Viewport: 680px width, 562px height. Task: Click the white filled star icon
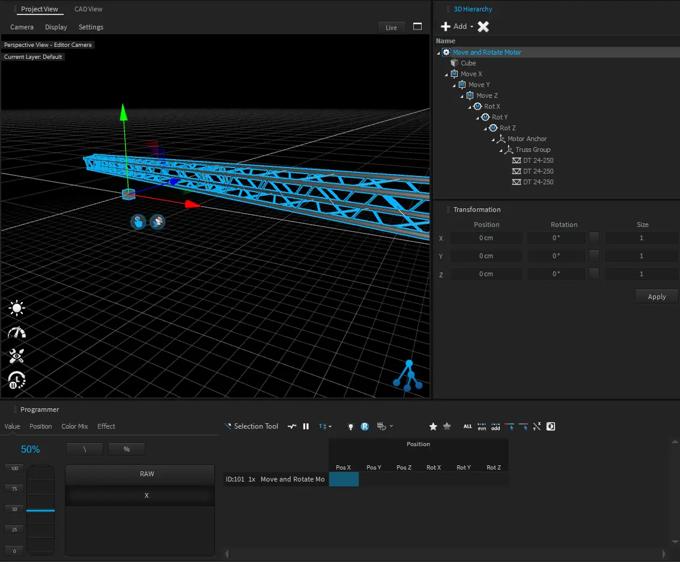433,426
